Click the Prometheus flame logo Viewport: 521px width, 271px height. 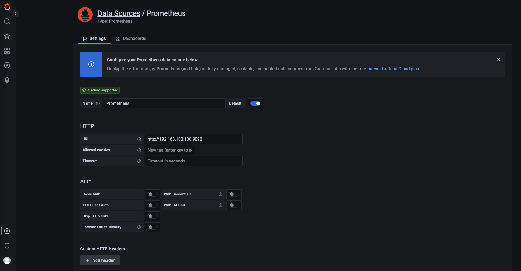point(85,15)
